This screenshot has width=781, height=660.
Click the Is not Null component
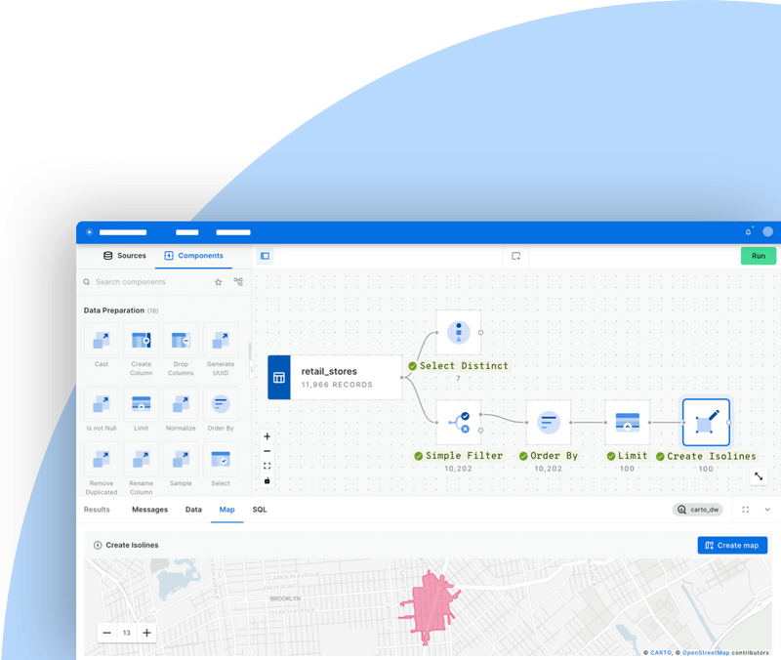[x=102, y=405]
